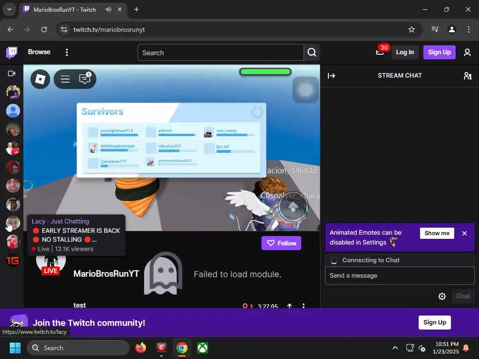Open the Chrome profile icon
The height and width of the screenshot is (359, 479).
[x=452, y=29]
